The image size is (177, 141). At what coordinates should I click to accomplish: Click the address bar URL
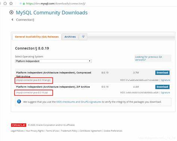click(x=56, y=4)
